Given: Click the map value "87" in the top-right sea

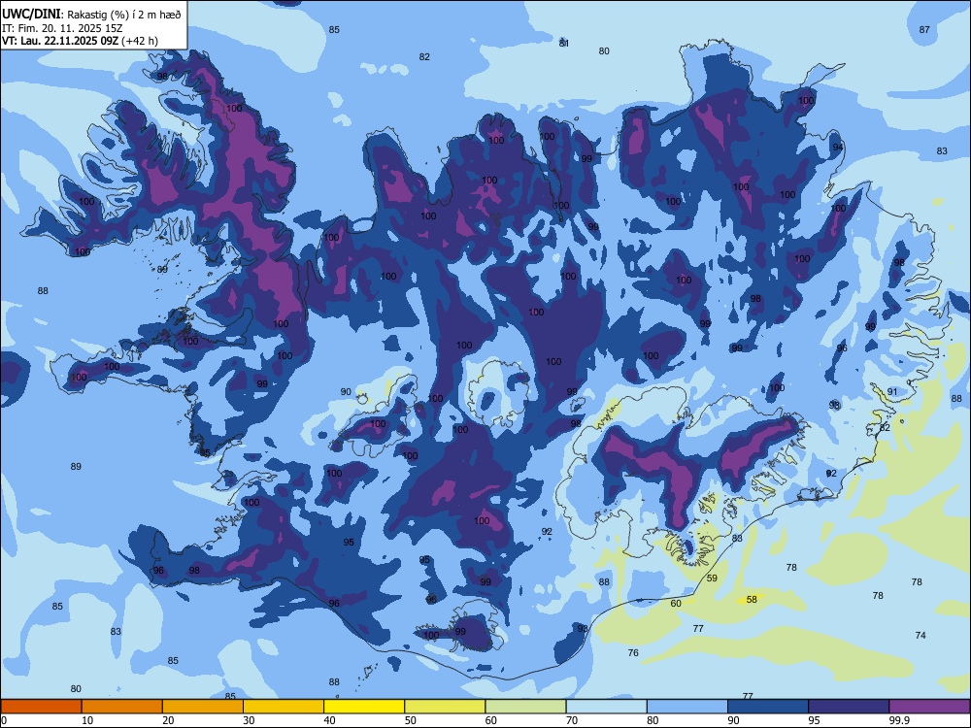Looking at the screenshot, I should pos(924,30).
